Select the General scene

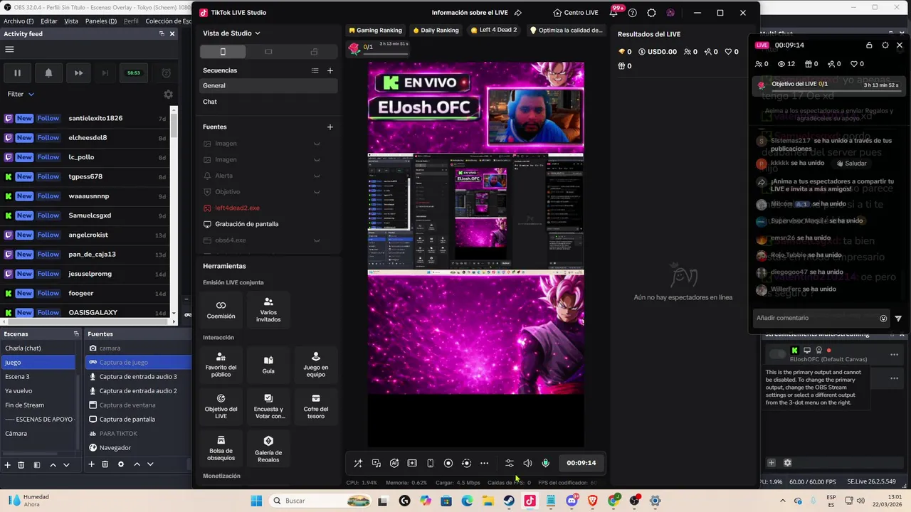tap(268, 85)
